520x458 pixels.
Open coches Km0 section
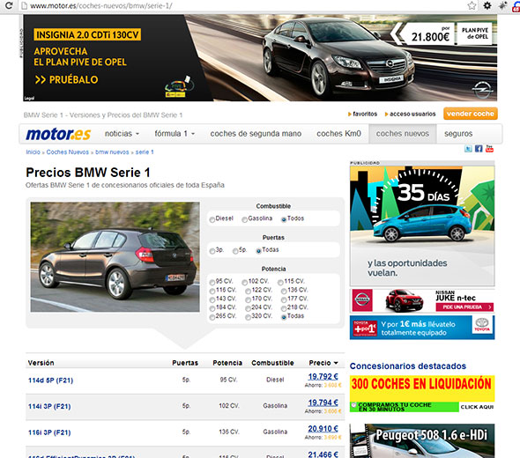pyautogui.click(x=338, y=134)
